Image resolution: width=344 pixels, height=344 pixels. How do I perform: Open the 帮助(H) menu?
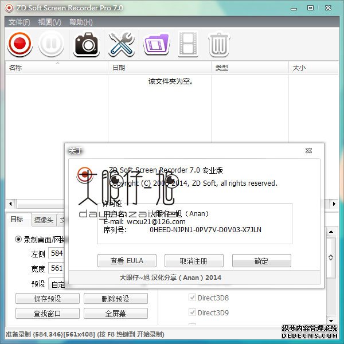click(81, 22)
